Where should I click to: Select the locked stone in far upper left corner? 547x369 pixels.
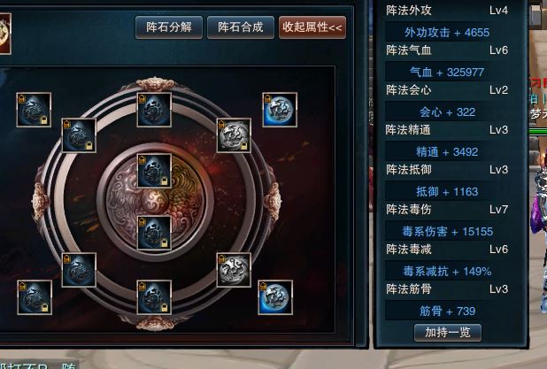tap(34, 110)
